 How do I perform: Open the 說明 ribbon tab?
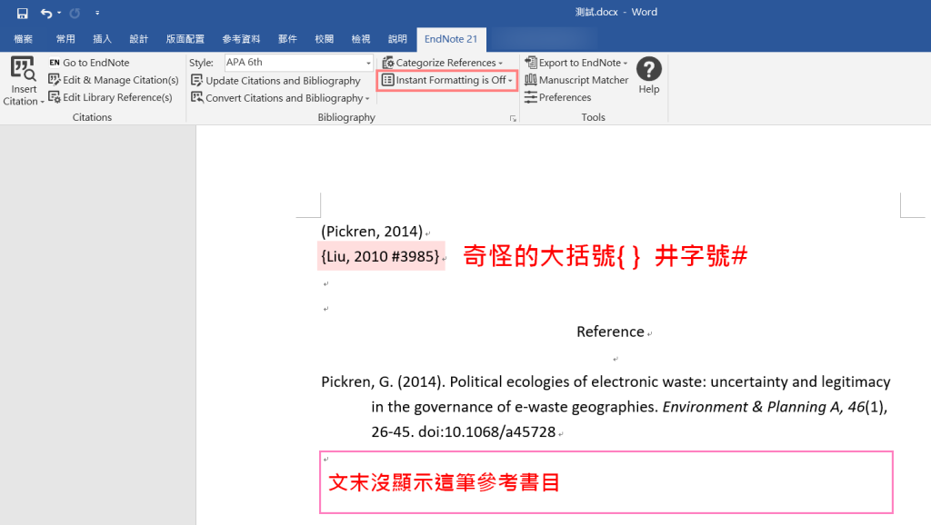coord(397,39)
